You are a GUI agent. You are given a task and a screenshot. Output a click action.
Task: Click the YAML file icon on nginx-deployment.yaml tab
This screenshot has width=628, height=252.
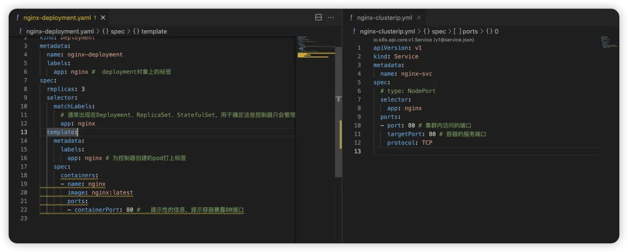tap(17, 17)
